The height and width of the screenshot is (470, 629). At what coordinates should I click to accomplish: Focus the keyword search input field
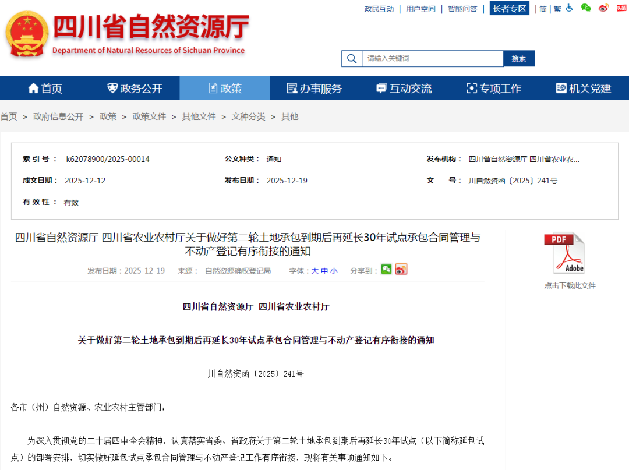pyautogui.click(x=432, y=59)
